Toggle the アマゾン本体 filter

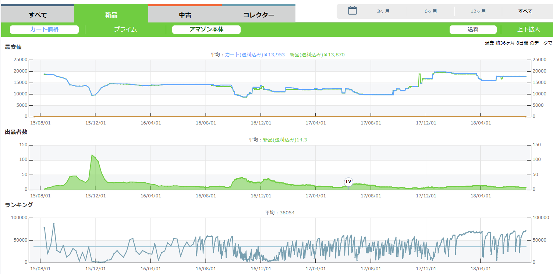tap(206, 29)
